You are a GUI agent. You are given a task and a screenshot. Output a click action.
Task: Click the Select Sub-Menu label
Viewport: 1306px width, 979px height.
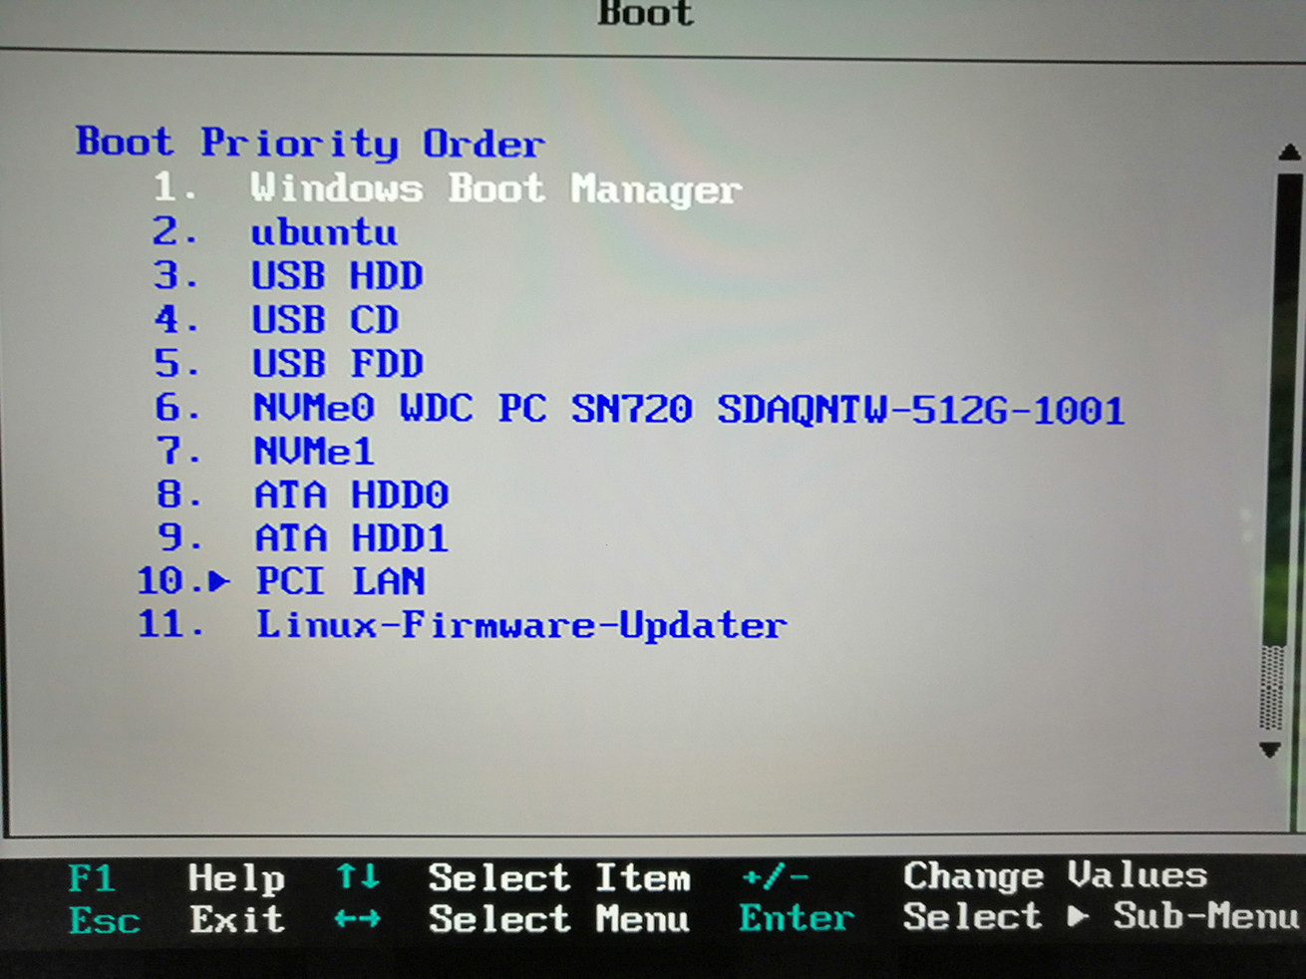[1101, 916]
